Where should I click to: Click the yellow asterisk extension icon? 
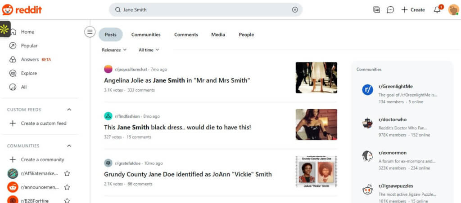[x=5, y=29]
